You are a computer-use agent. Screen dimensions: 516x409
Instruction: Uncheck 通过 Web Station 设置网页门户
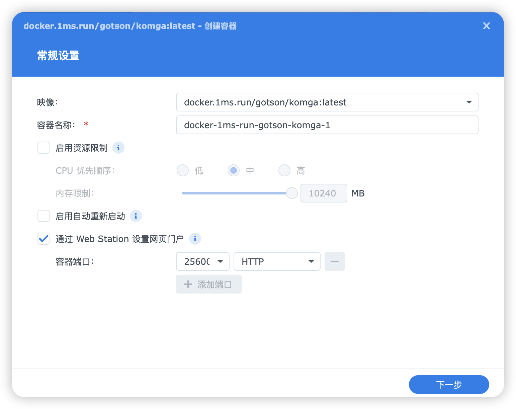tap(44, 239)
